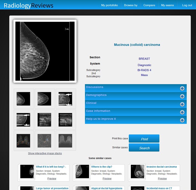Select the second mammogram thumbnail in the top row
The width and height of the screenshot is (196, 190).
pyautogui.click(x=44, y=99)
